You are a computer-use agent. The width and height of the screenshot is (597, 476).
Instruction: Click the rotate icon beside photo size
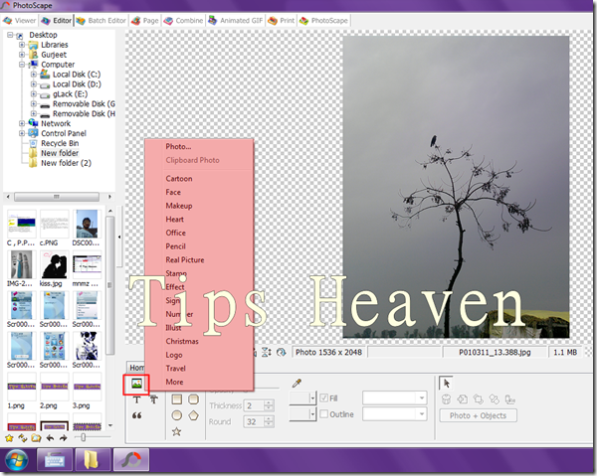tap(281, 353)
